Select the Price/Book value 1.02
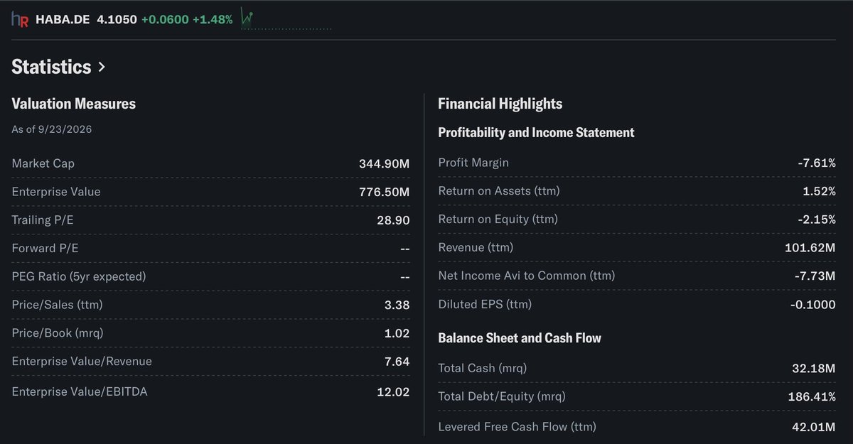Image resolution: width=853 pixels, height=444 pixels. click(397, 334)
